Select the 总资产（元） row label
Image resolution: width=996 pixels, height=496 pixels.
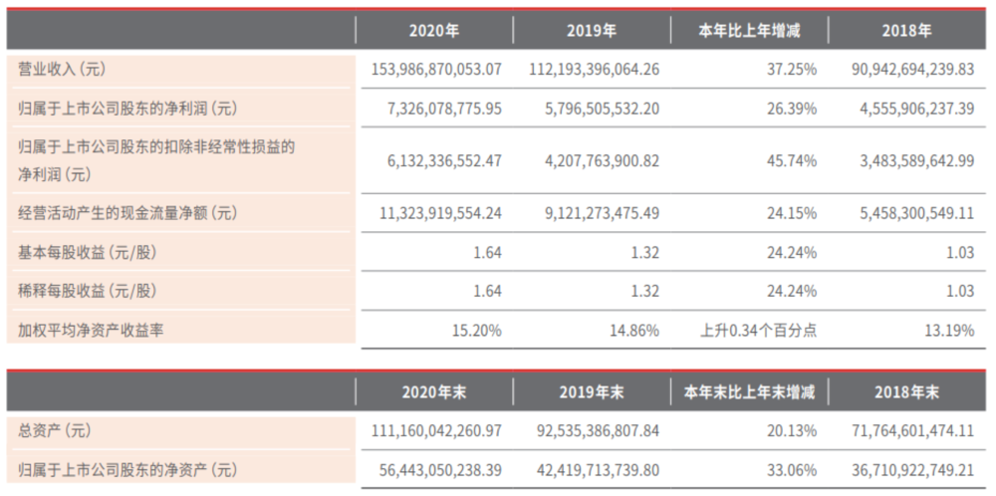pos(54,431)
